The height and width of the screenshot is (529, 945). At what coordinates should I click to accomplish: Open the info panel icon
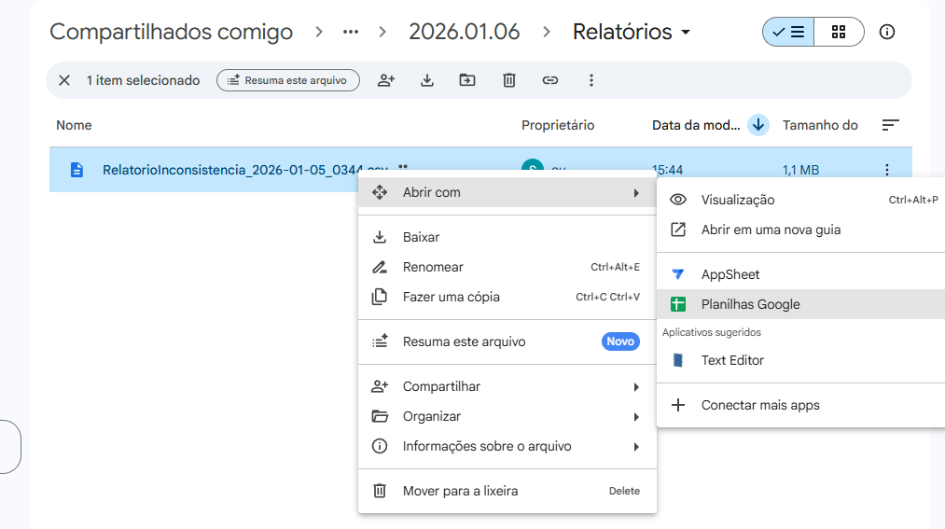pos(887,32)
